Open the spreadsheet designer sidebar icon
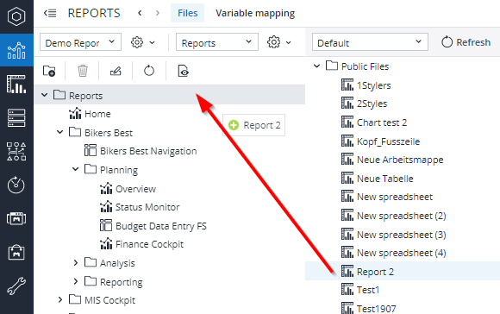Image resolution: width=500 pixels, height=314 pixels. click(16, 85)
